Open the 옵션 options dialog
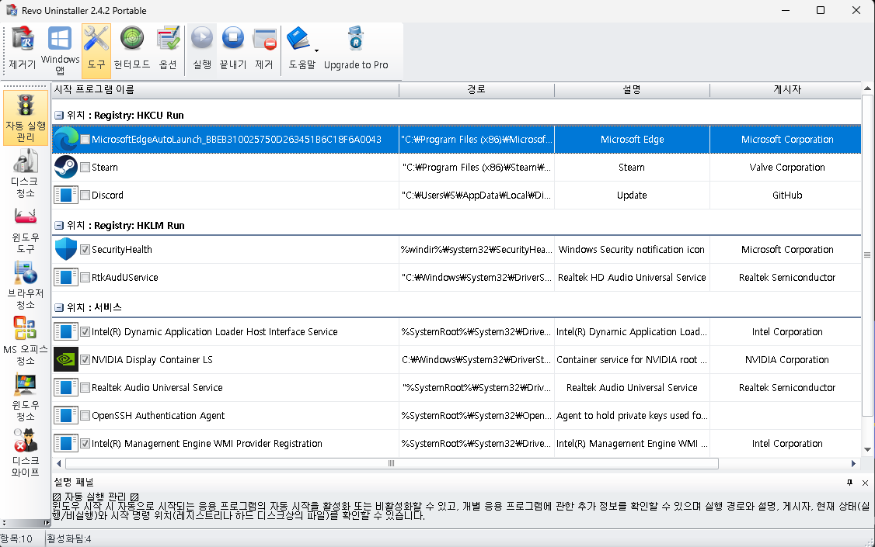 click(168, 49)
